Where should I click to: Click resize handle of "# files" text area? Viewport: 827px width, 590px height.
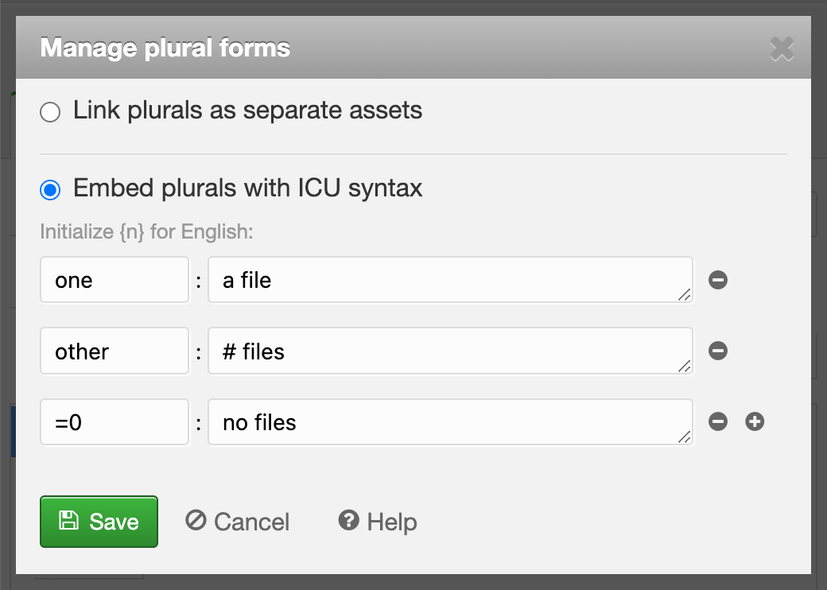pyautogui.click(x=685, y=366)
